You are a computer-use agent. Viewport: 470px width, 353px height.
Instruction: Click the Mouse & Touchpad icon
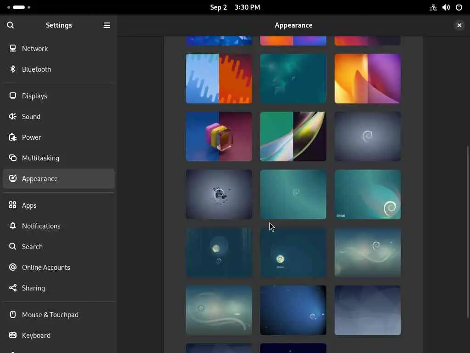click(x=12, y=314)
